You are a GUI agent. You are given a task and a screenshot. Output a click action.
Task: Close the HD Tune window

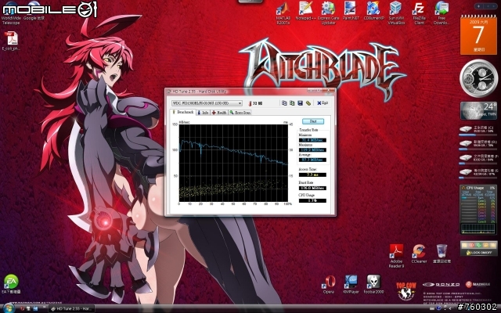pyautogui.click(x=328, y=91)
